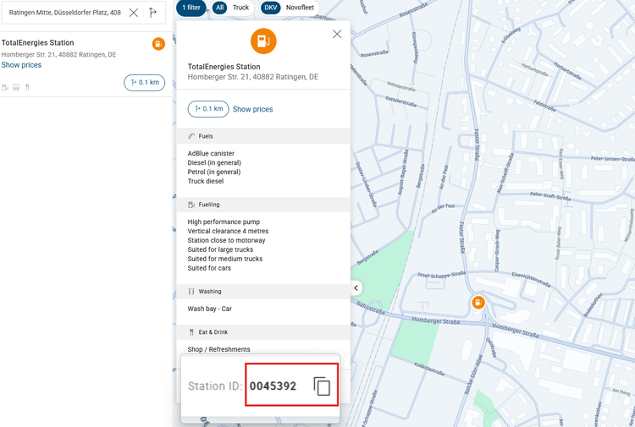635x427 pixels.
Task: Click the orange fuel pump icon in details header
Action: click(263, 41)
